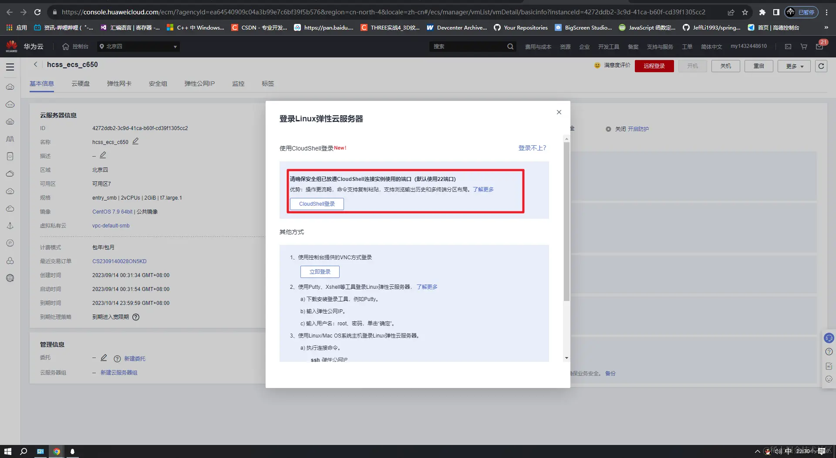The image size is (836, 458).
Task: Open the 简体中文 language menu
Action: tap(711, 47)
